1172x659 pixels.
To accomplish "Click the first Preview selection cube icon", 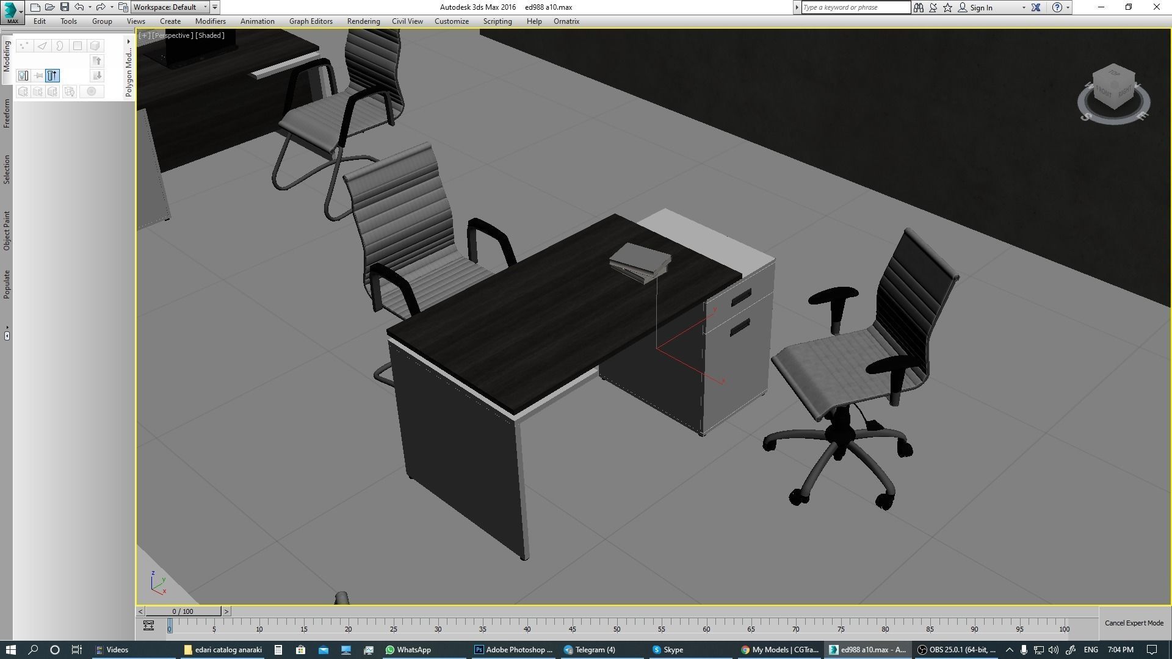I will [23, 92].
